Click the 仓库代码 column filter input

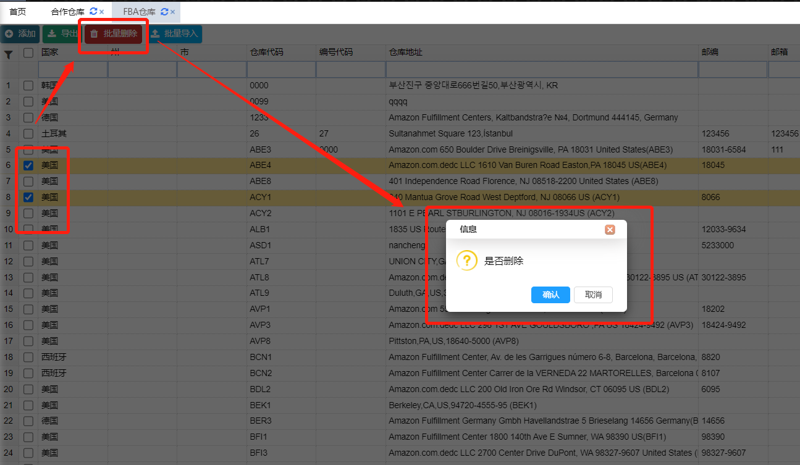click(x=281, y=70)
